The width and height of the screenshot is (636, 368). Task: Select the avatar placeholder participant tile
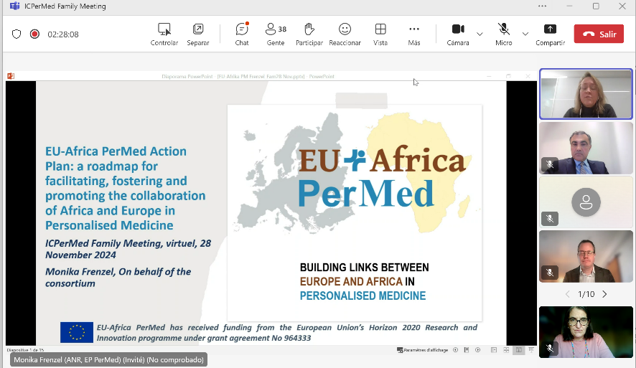coord(586,202)
